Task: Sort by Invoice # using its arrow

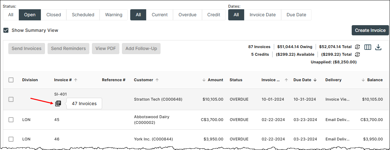Action: [76, 80]
